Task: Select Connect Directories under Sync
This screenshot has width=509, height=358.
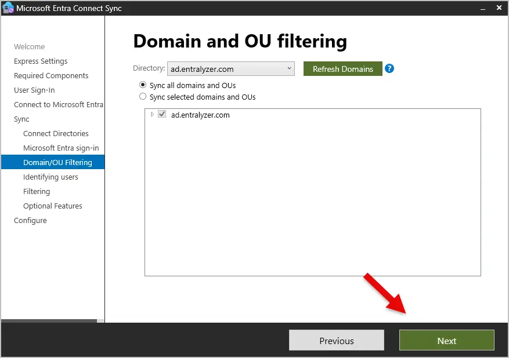Action: click(56, 134)
